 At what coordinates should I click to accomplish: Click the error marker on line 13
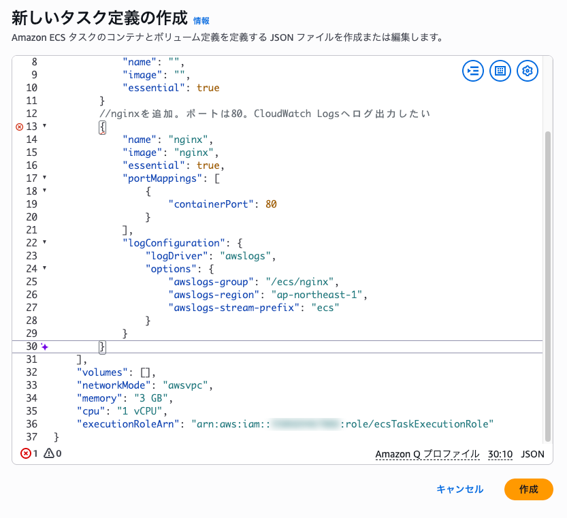point(20,127)
